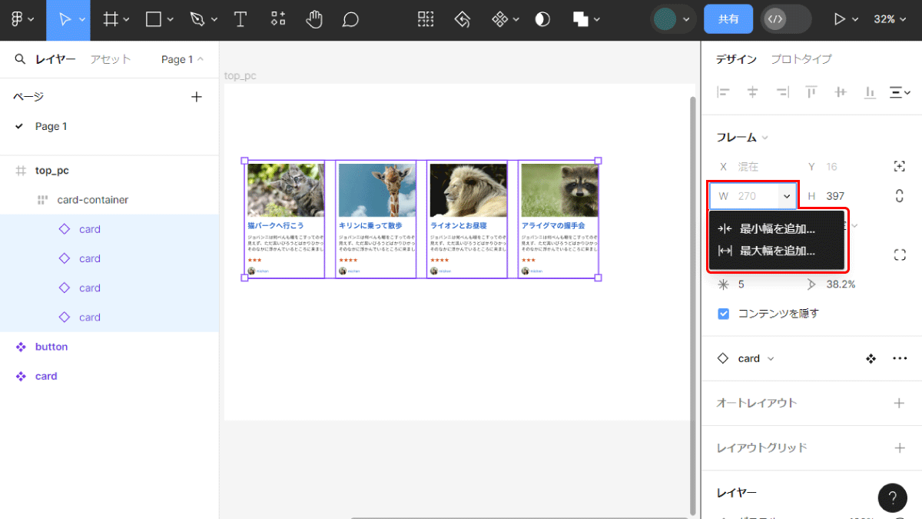Viewport: 922px width, 519px height.
Task: Select the Comment tool
Action: (x=351, y=20)
